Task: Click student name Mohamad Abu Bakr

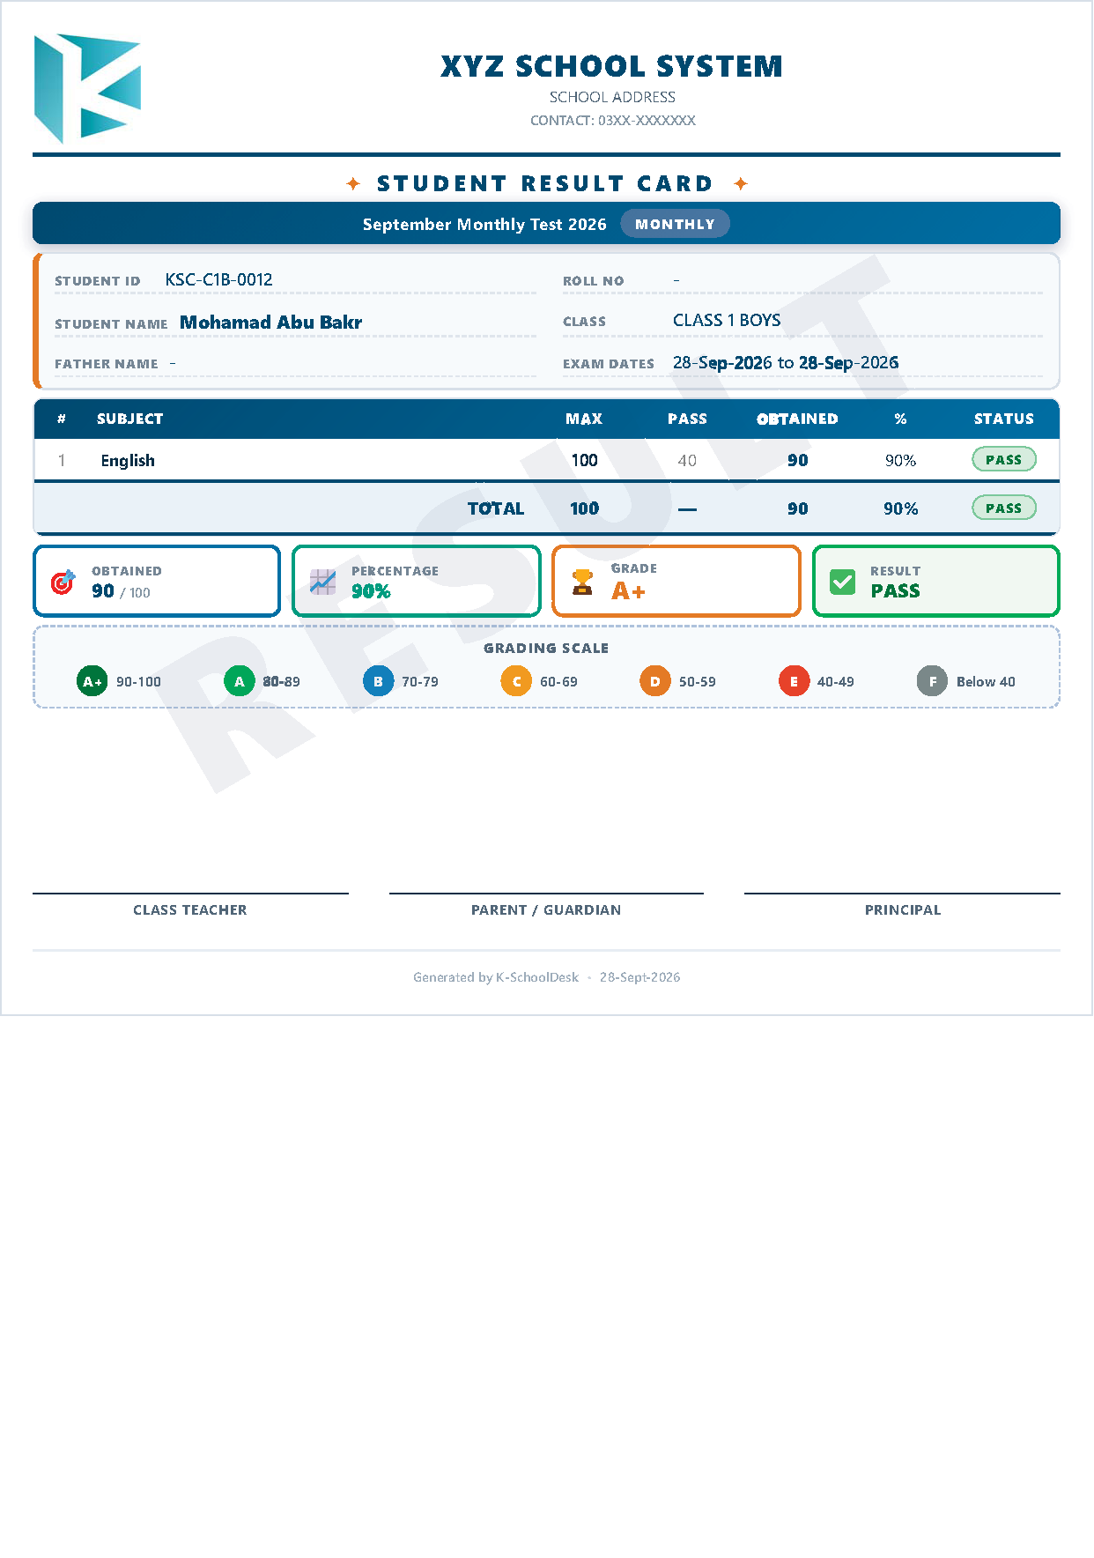Action: coord(270,323)
